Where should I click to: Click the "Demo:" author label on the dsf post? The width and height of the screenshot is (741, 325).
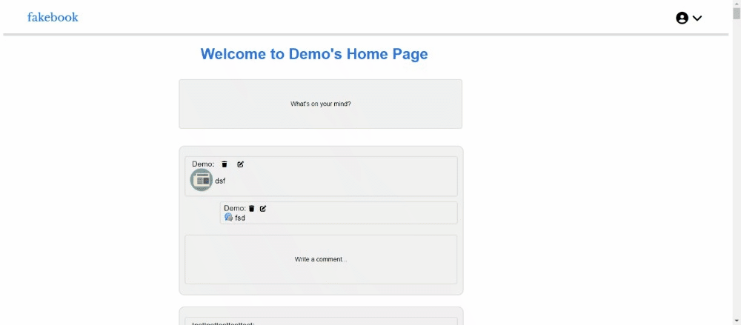(203, 164)
